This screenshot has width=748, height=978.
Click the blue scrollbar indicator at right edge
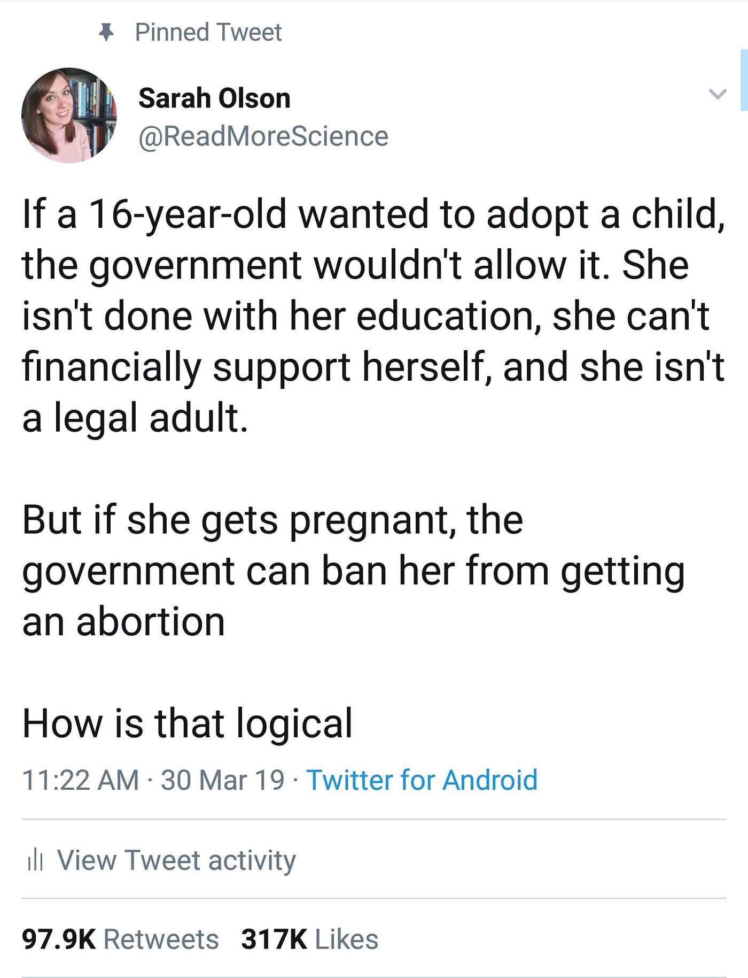(744, 80)
